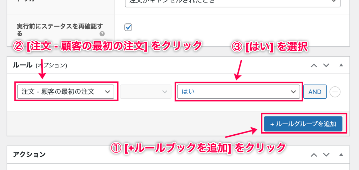
Task: Click the + ルールグループを追加 button
Action: (303, 124)
